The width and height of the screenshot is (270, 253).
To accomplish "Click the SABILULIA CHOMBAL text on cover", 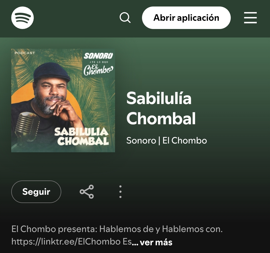I will (81, 136).
